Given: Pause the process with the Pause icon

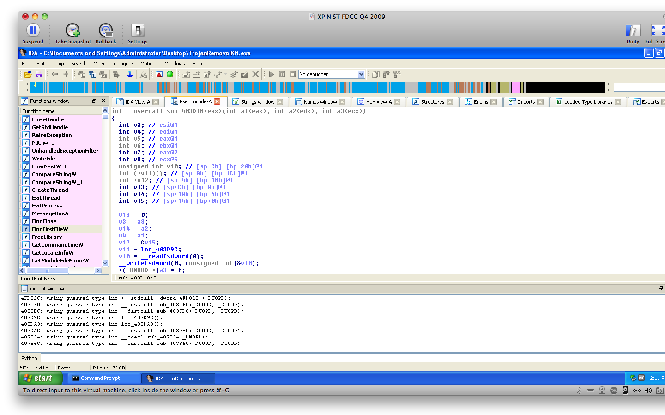Looking at the screenshot, I should 282,74.
